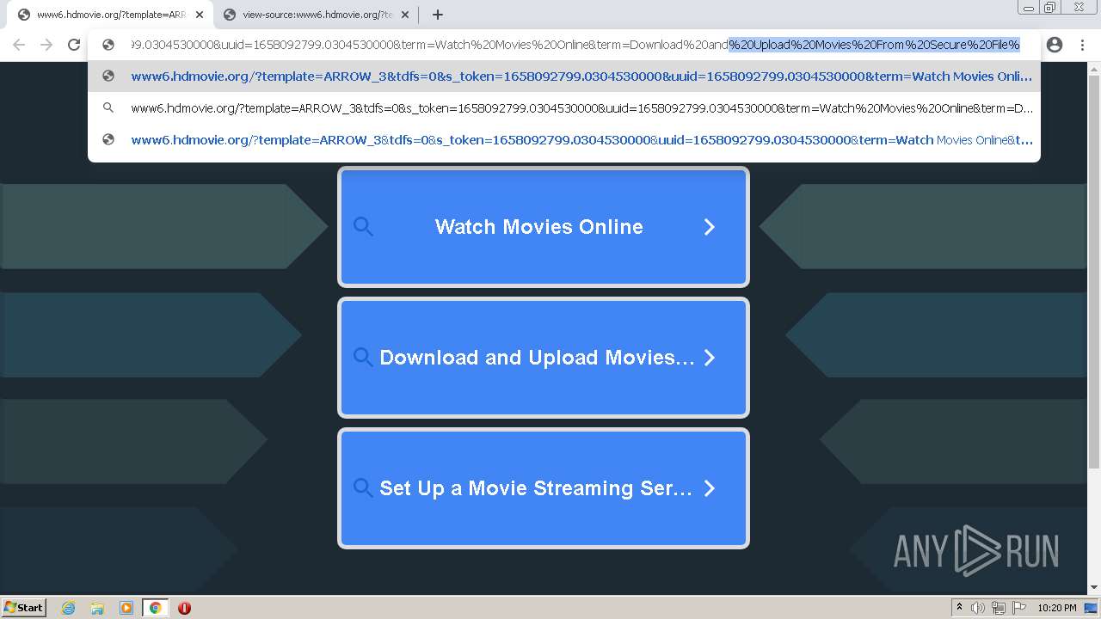This screenshot has width=1101, height=619.
Task: Click search icon on Watch Movies Online
Action: (x=363, y=227)
